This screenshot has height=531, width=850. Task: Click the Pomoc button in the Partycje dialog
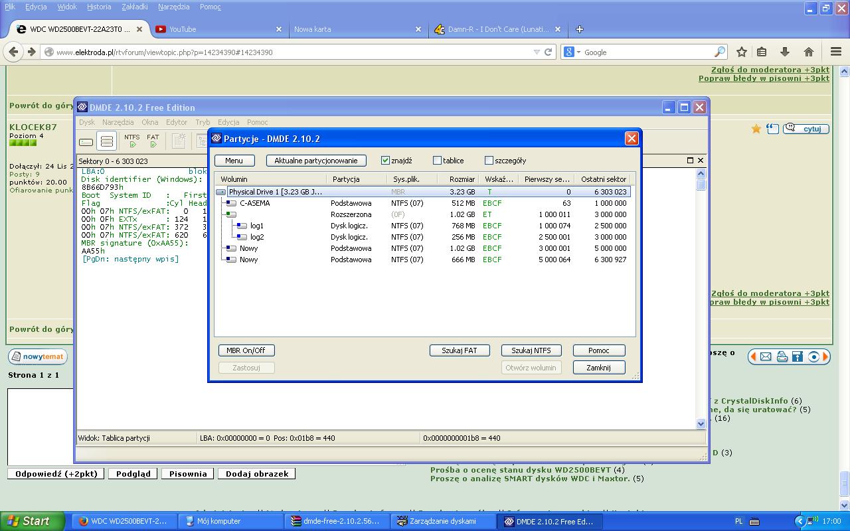pos(599,350)
